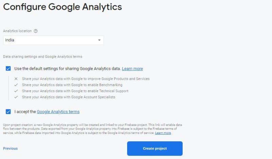Go back with the Previous button

10,148
